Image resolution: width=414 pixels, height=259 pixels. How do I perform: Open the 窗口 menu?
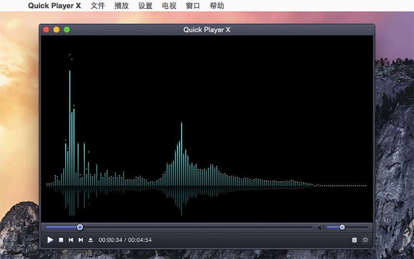pos(193,6)
